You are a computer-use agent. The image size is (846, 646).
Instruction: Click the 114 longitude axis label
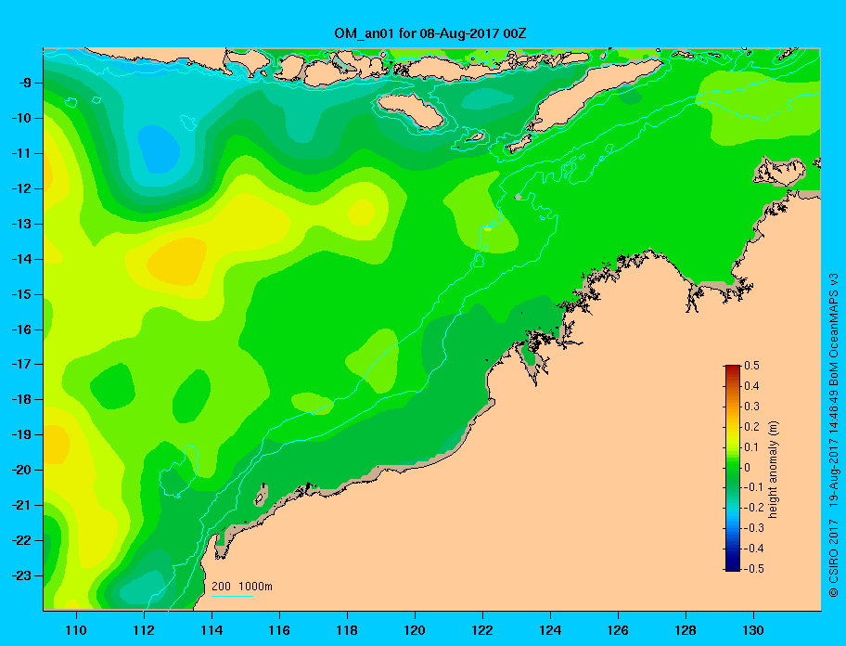click(x=211, y=630)
